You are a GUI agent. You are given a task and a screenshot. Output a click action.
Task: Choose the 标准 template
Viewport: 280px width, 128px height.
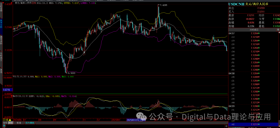(x=19, y=123)
